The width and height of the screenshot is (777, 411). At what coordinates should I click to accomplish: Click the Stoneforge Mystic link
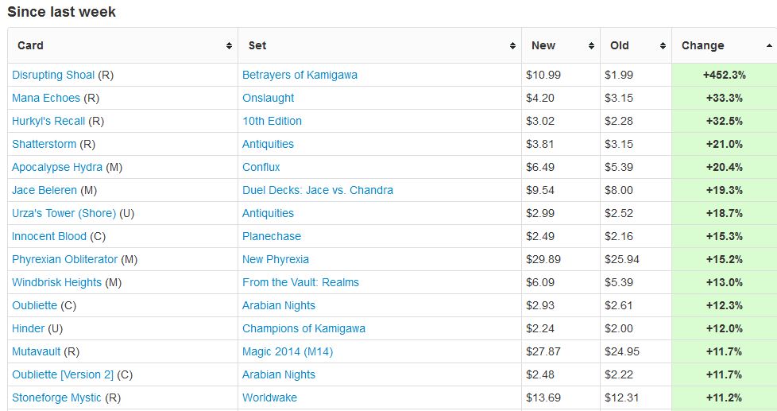tap(56, 397)
